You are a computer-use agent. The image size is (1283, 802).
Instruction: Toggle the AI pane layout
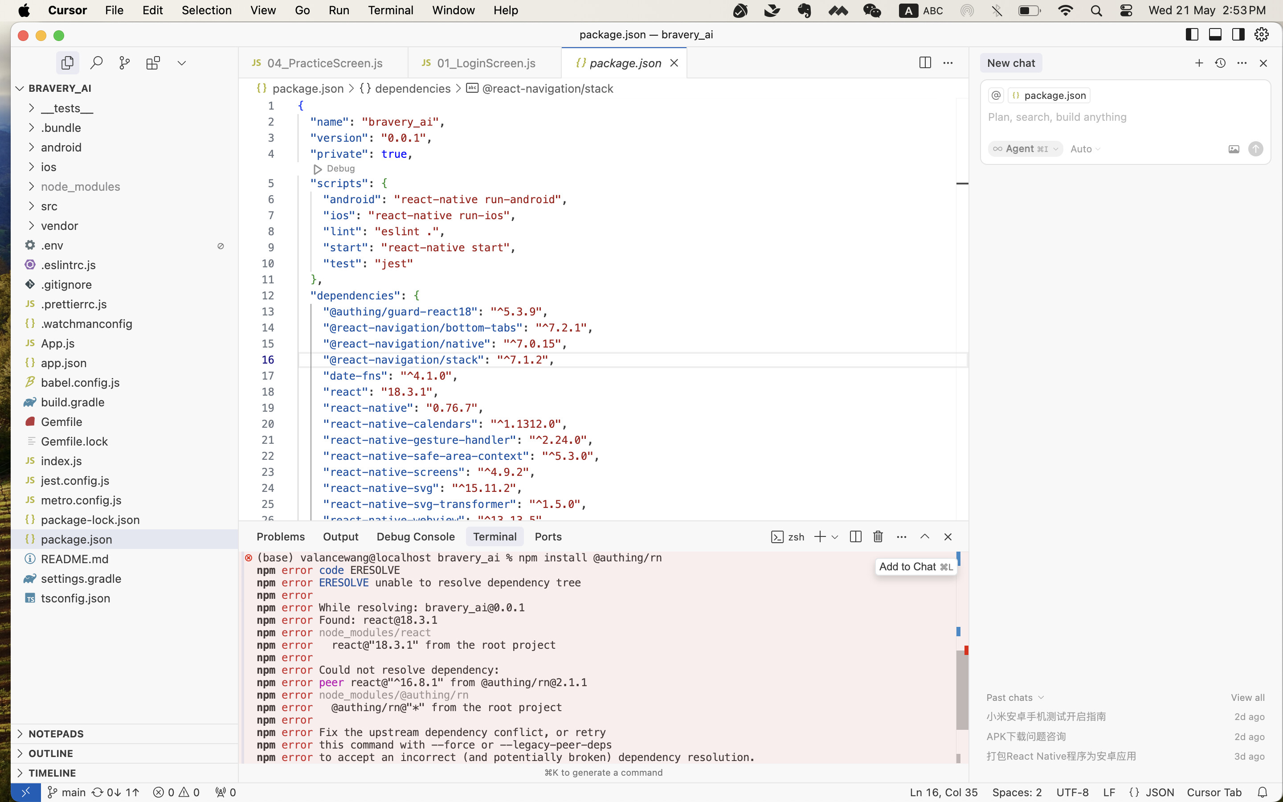tap(1238, 34)
